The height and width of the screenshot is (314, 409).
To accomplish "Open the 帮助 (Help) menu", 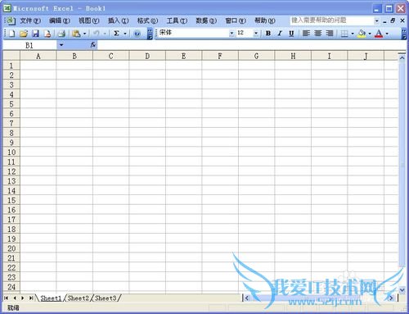I will [x=265, y=20].
